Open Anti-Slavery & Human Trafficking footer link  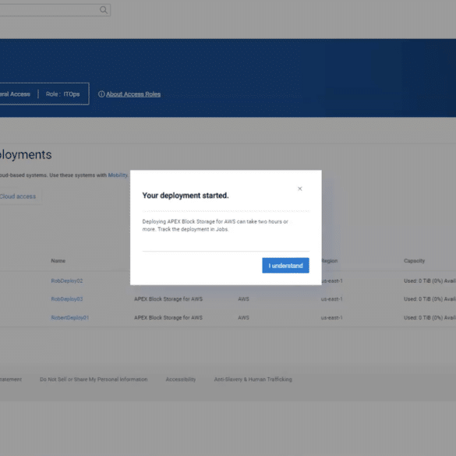coord(253,380)
